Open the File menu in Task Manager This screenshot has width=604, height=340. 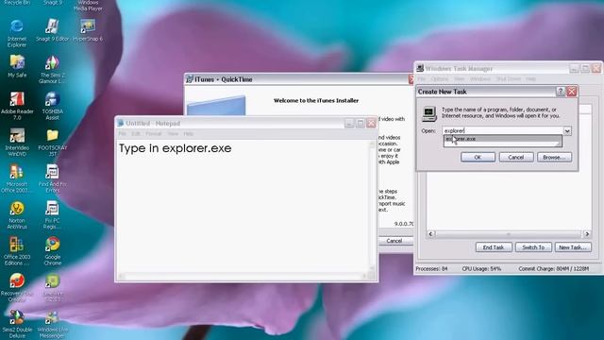coord(422,79)
